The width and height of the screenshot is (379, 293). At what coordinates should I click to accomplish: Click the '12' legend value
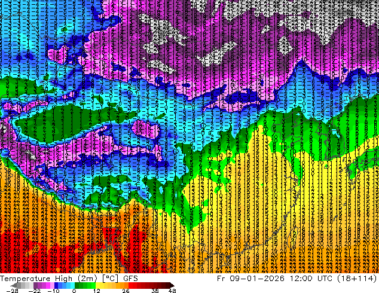coord(97,291)
